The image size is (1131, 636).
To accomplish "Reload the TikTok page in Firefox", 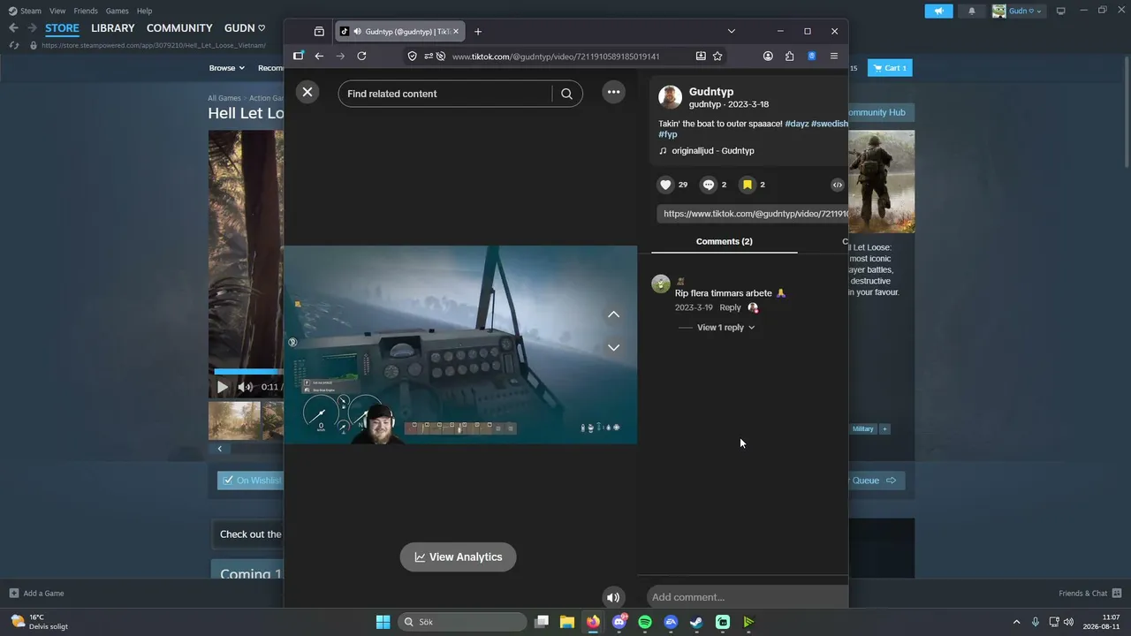I will click(361, 57).
